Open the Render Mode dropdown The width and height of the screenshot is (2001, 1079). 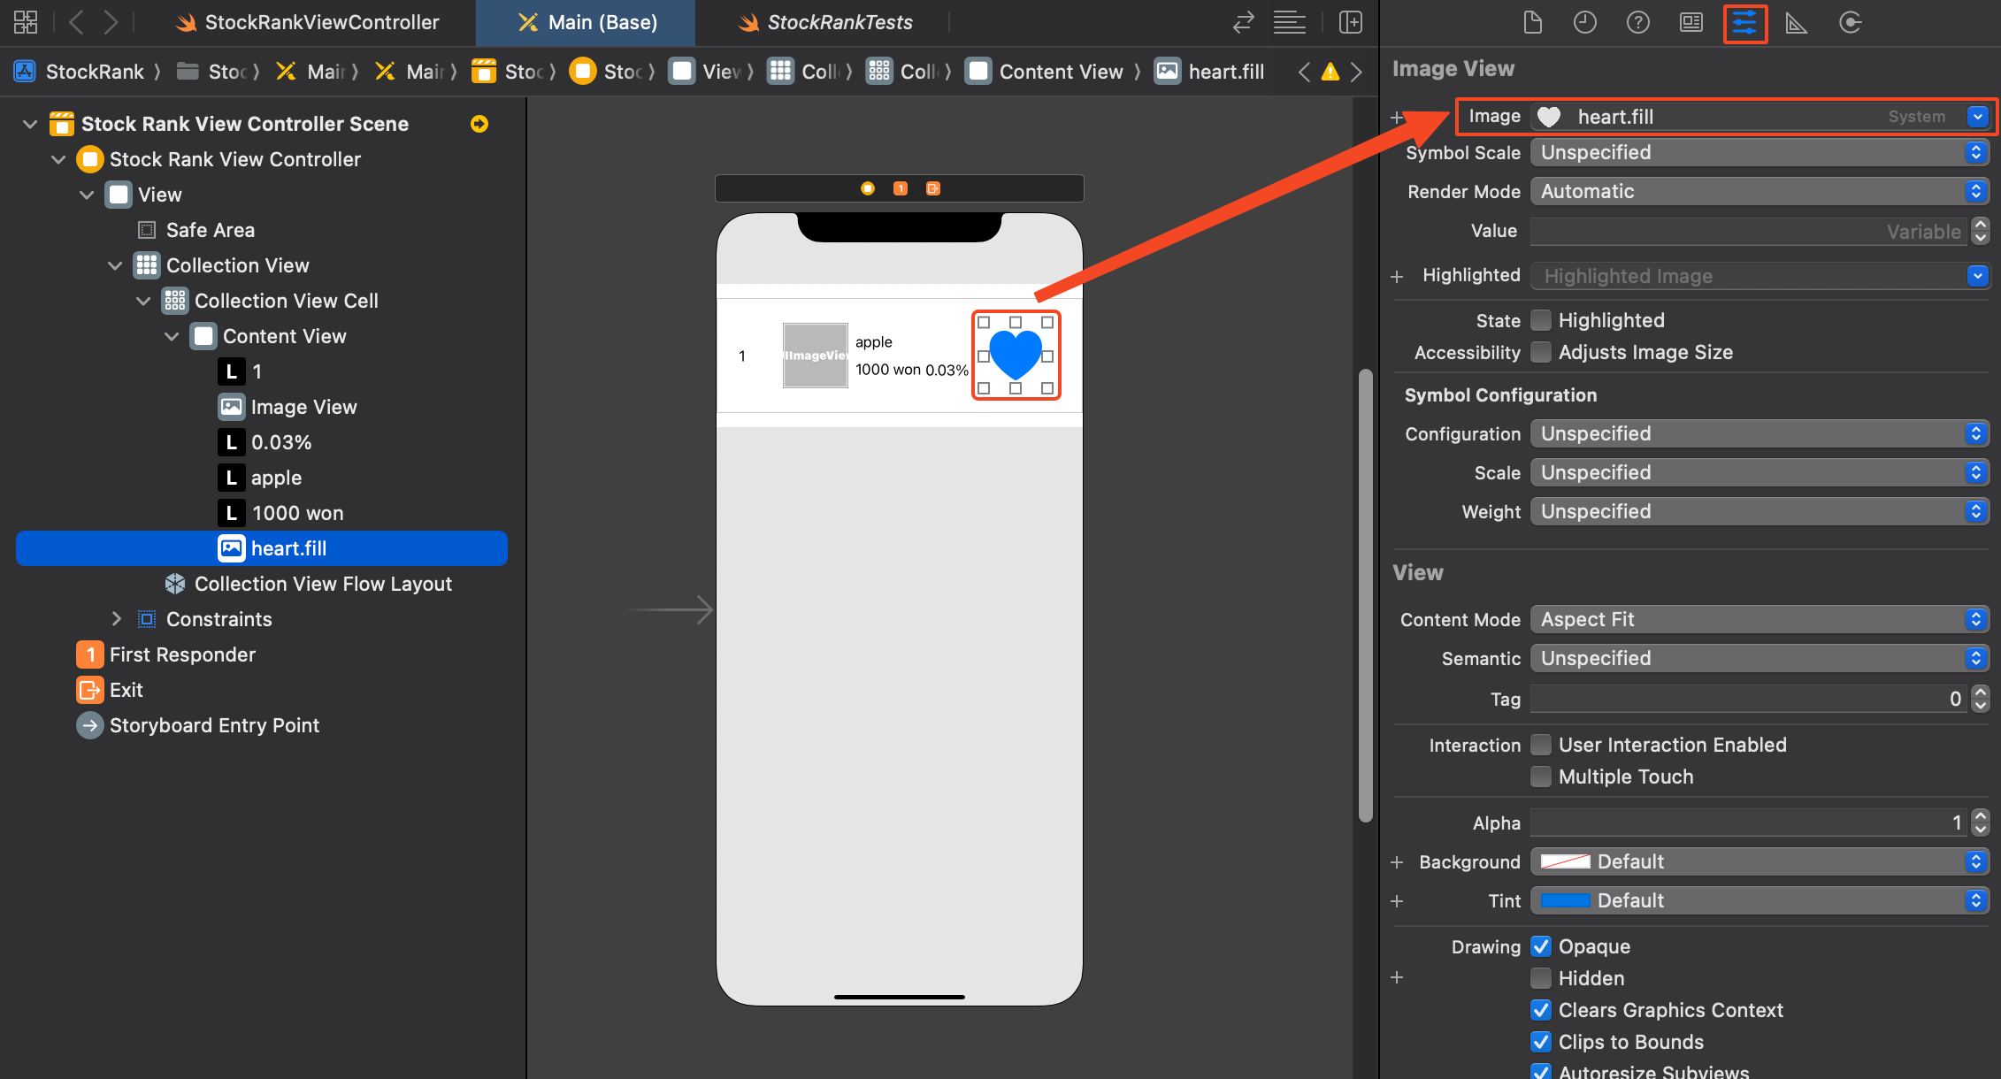click(1759, 191)
